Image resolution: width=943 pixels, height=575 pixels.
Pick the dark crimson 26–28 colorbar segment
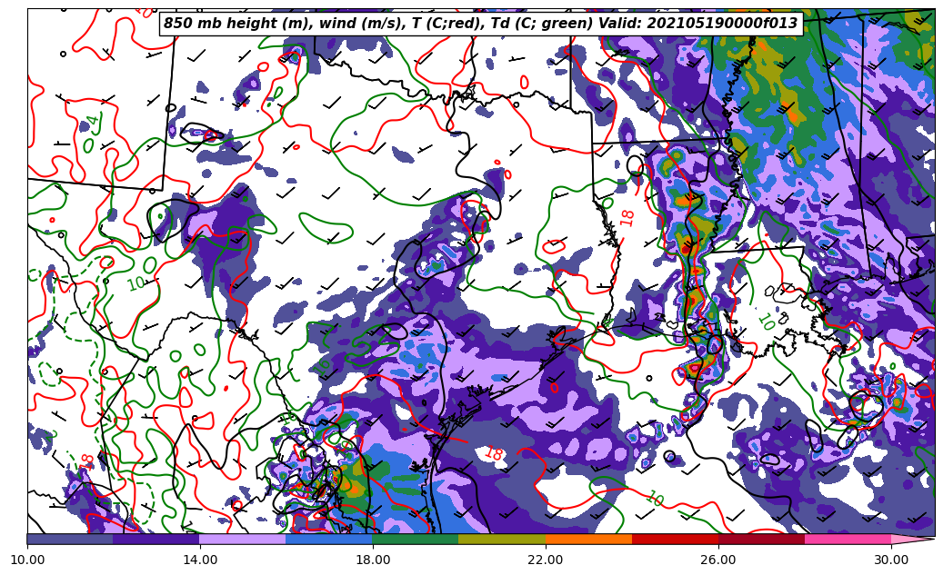pyautogui.click(x=761, y=539)
